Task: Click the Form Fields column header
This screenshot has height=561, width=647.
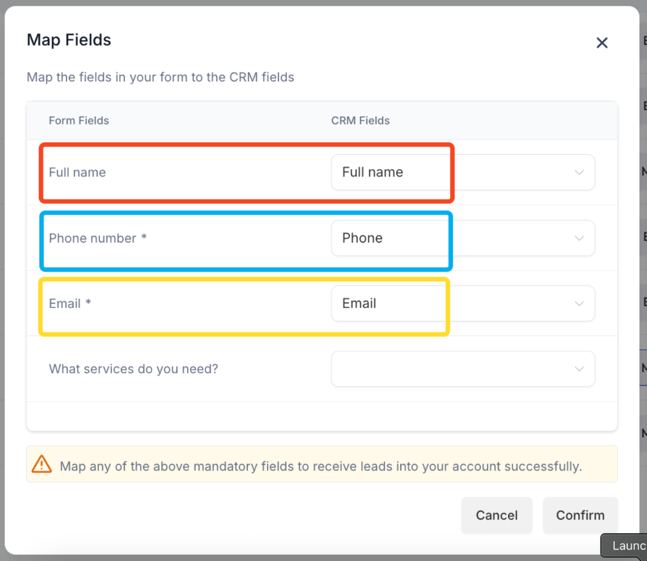Action: tap(79, 121)
